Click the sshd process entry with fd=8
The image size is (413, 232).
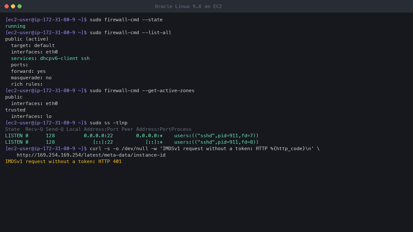(217, 142)
